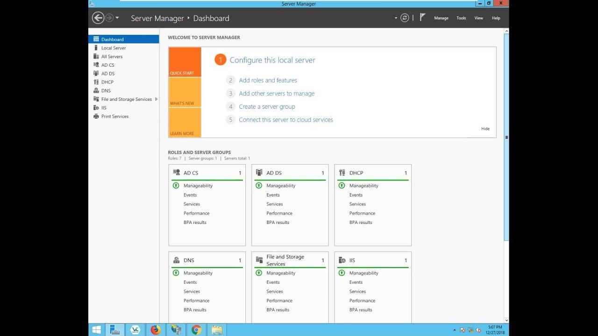The width and height of the screenshot is (598, 336).
Task: Select DHCP in the sidebar
Action: click(x=124, y=82)
